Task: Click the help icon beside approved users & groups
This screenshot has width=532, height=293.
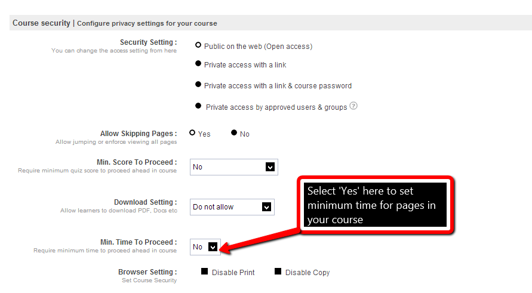Action: pos(353,106)
